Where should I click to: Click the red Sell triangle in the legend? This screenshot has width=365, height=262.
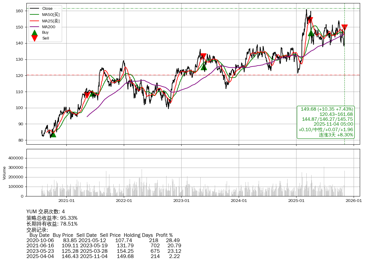(35, 38)
